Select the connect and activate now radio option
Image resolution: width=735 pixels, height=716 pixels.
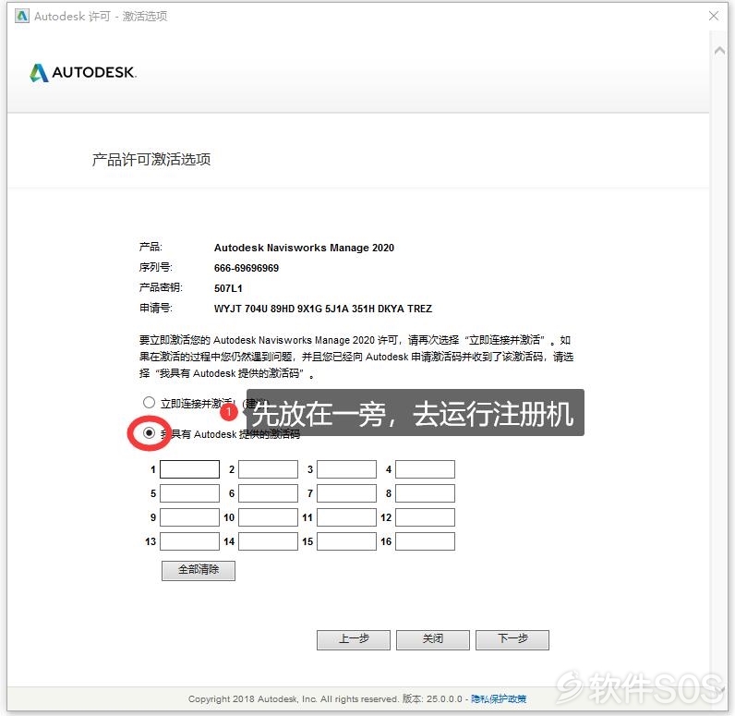(x=149, y=402)
